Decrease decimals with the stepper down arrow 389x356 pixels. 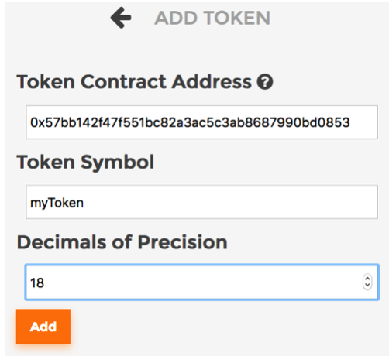[x=367, y=285]
